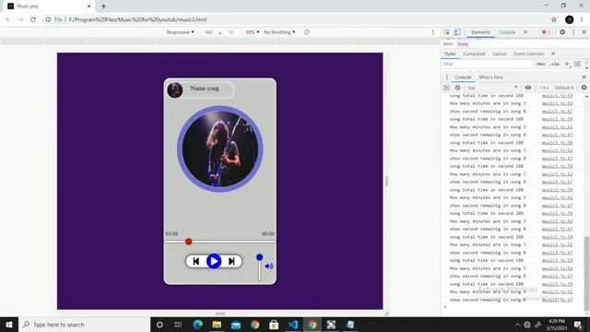Switch to the Elements tab in DevTools

(x=480, y=32)
